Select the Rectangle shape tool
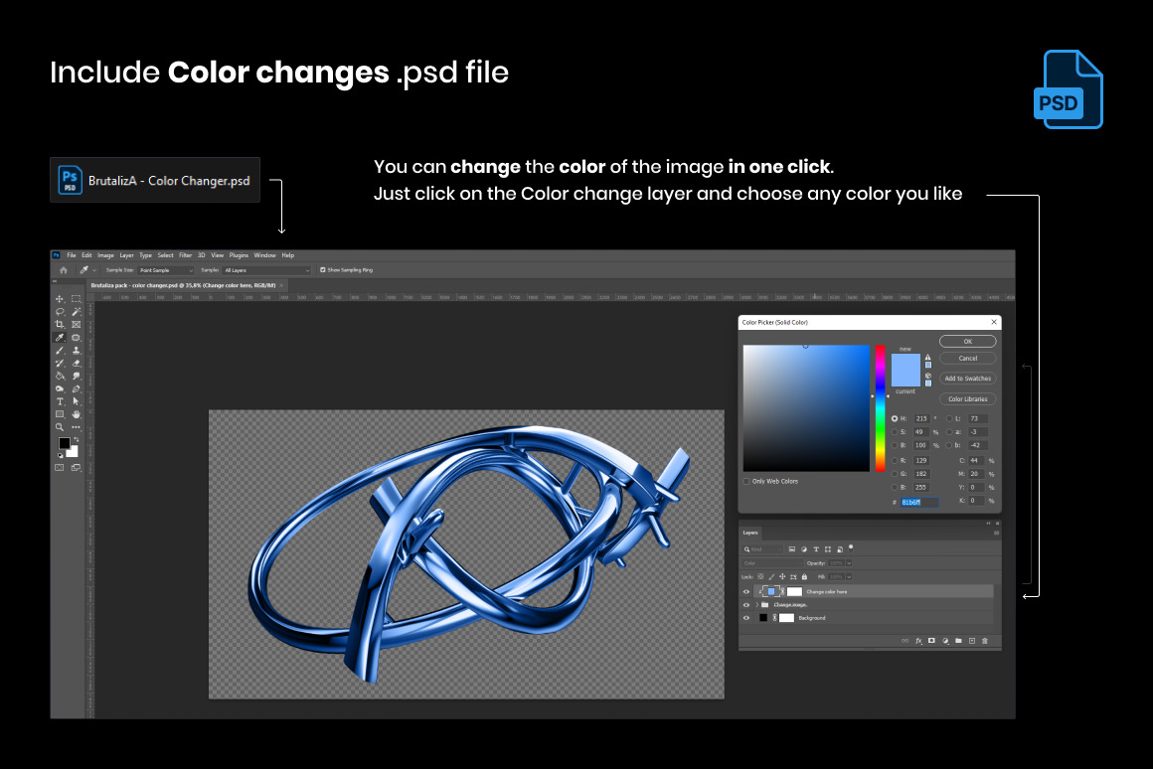1153x769 pixels. coord(60,414)
